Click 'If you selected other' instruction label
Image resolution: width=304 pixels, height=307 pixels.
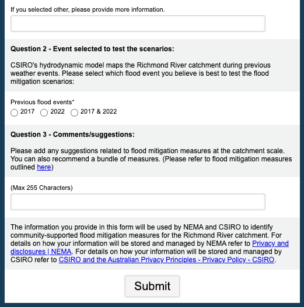coord(88,9)
